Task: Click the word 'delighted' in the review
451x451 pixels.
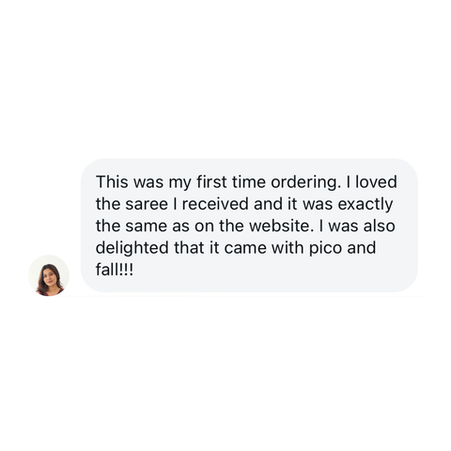Action: [x=132, y=248]
